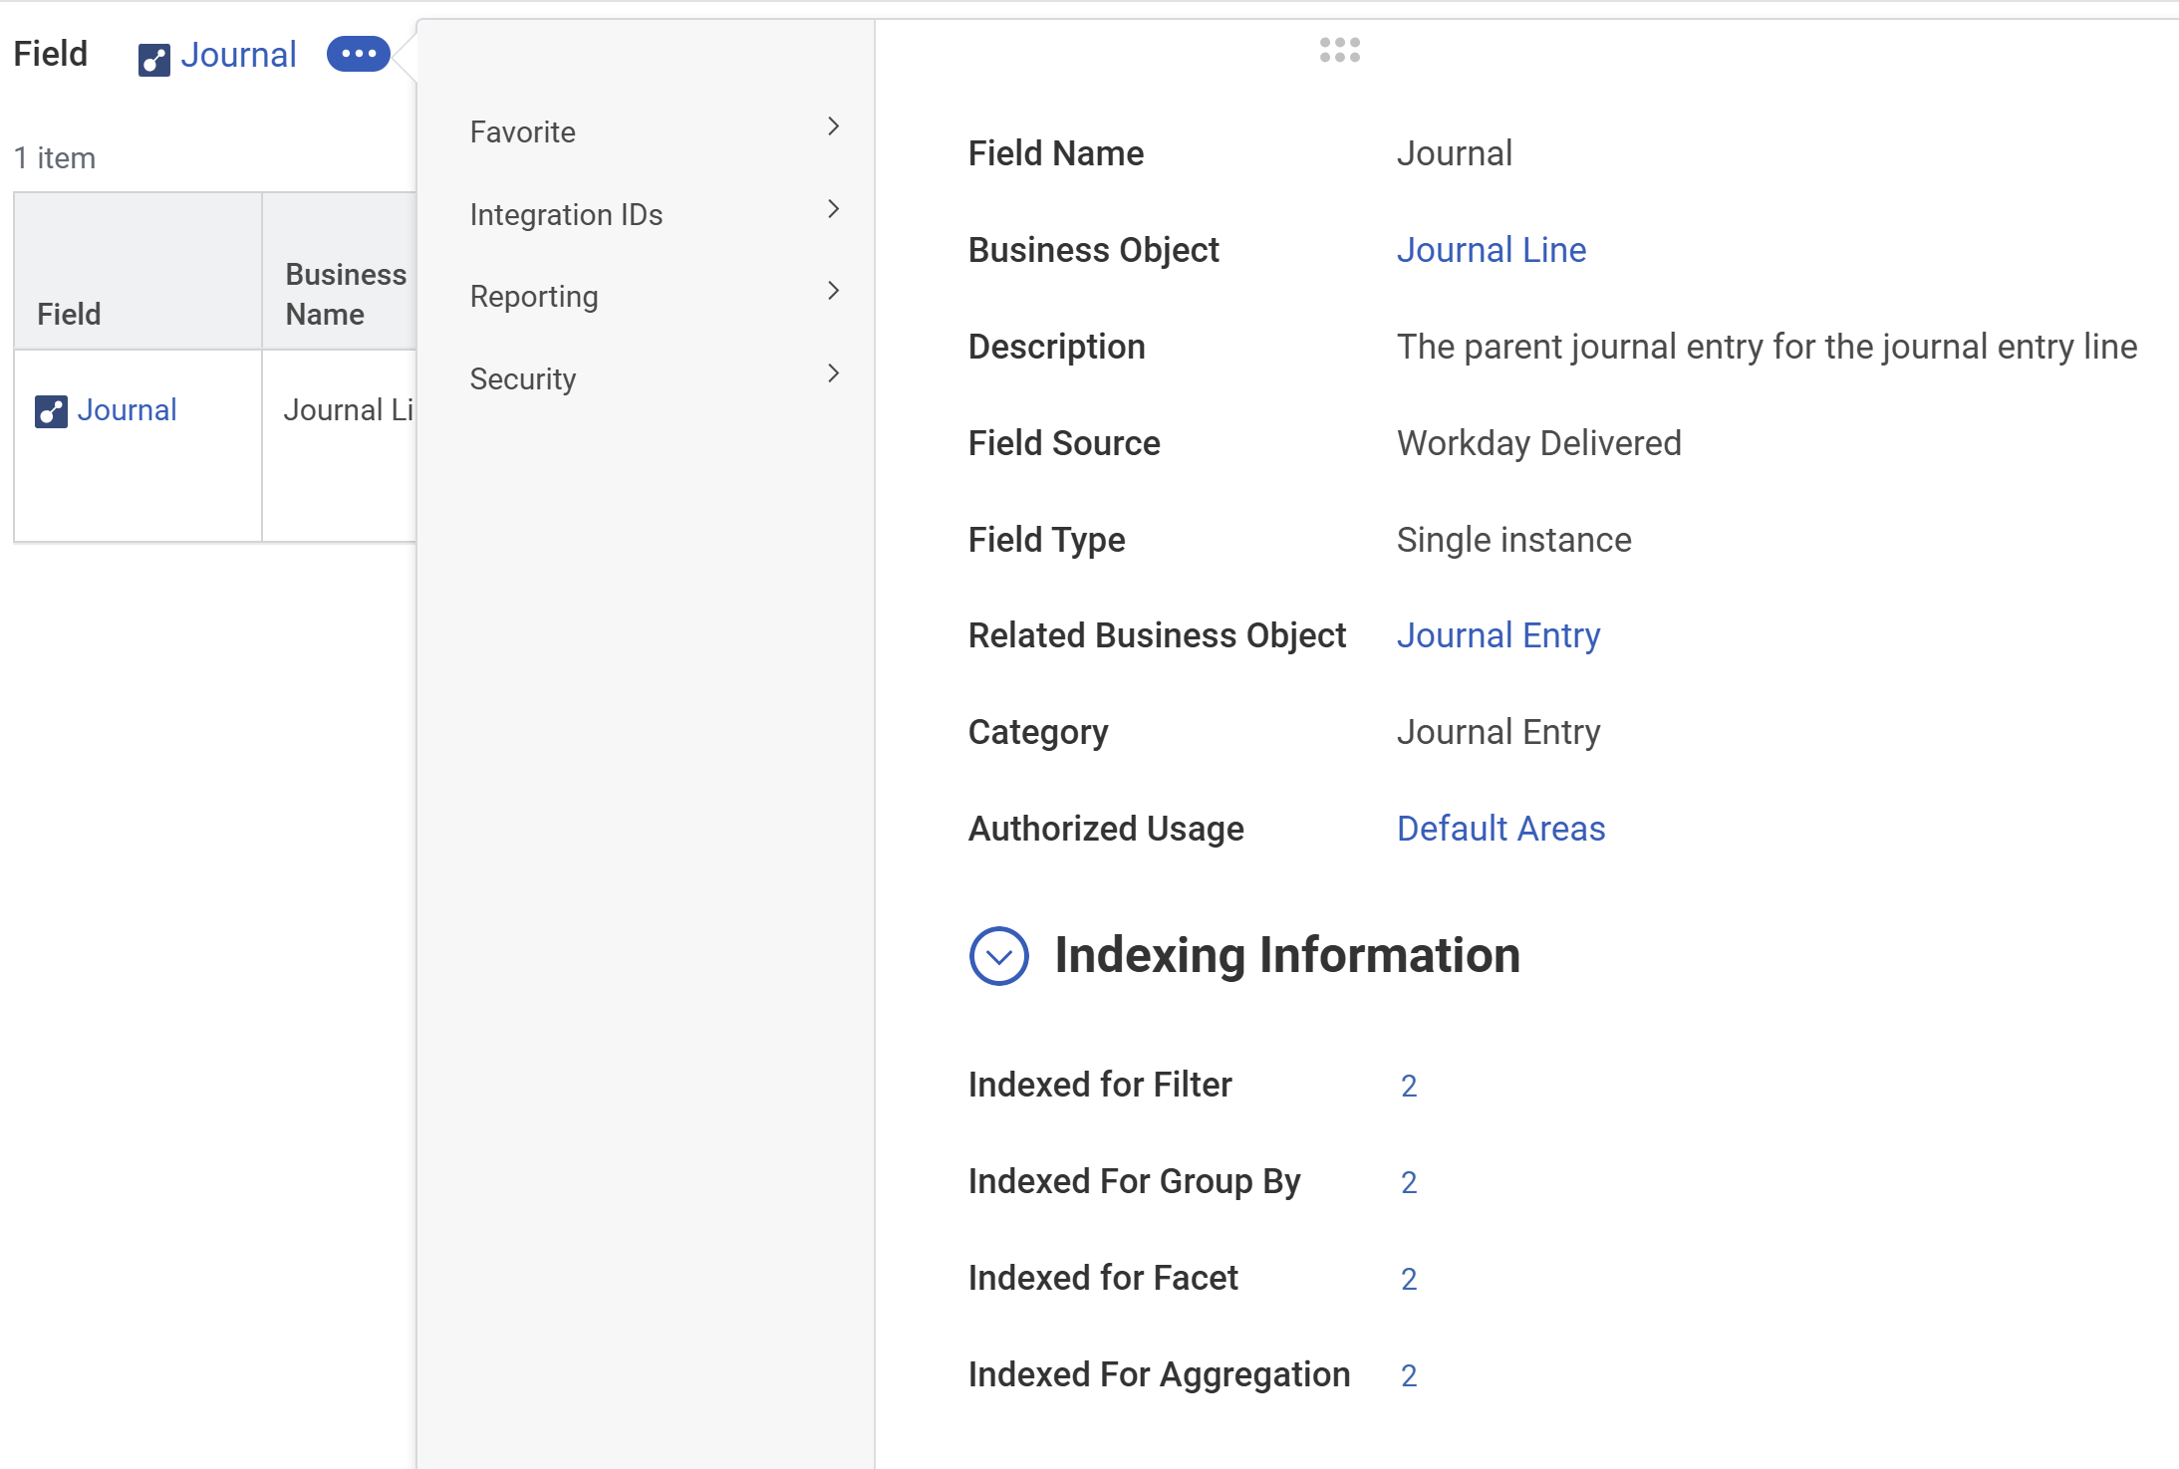Collapse the Indexing Information section
Image resolution: width=2179 pixels, height=1469 pixels.
(999, 956)
